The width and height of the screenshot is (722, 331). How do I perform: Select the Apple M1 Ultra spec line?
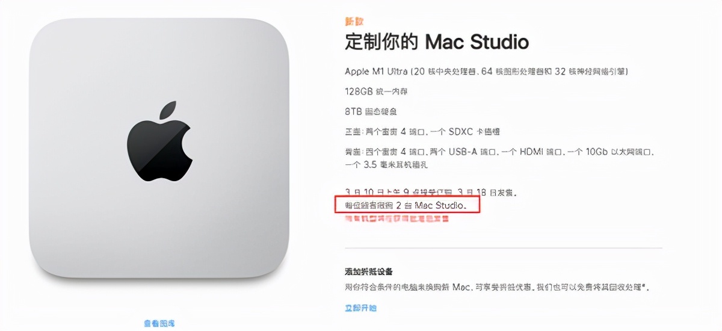point(487,72)
